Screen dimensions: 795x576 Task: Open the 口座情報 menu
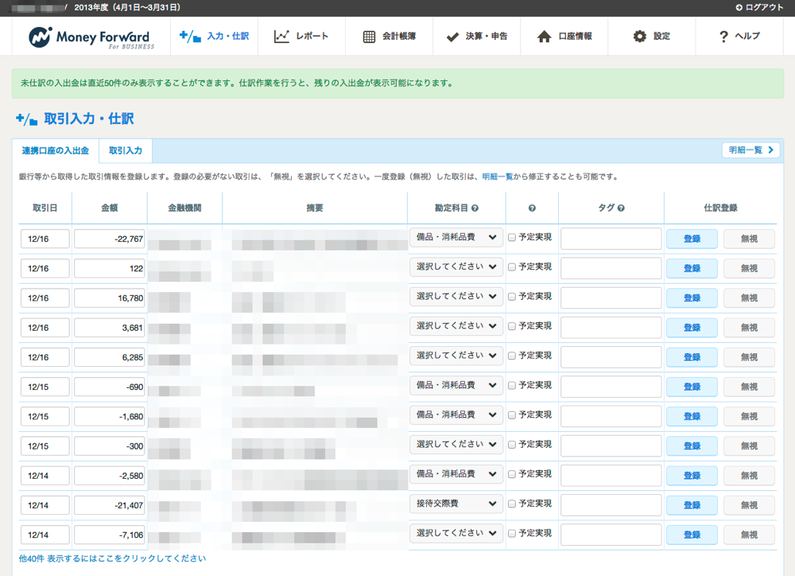(564, 37)
